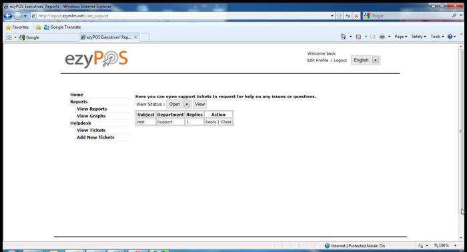The width and height of the screenshot is (467, 252).
Task: Open the Google Translate favorites link
Action: tap(62, 27)
